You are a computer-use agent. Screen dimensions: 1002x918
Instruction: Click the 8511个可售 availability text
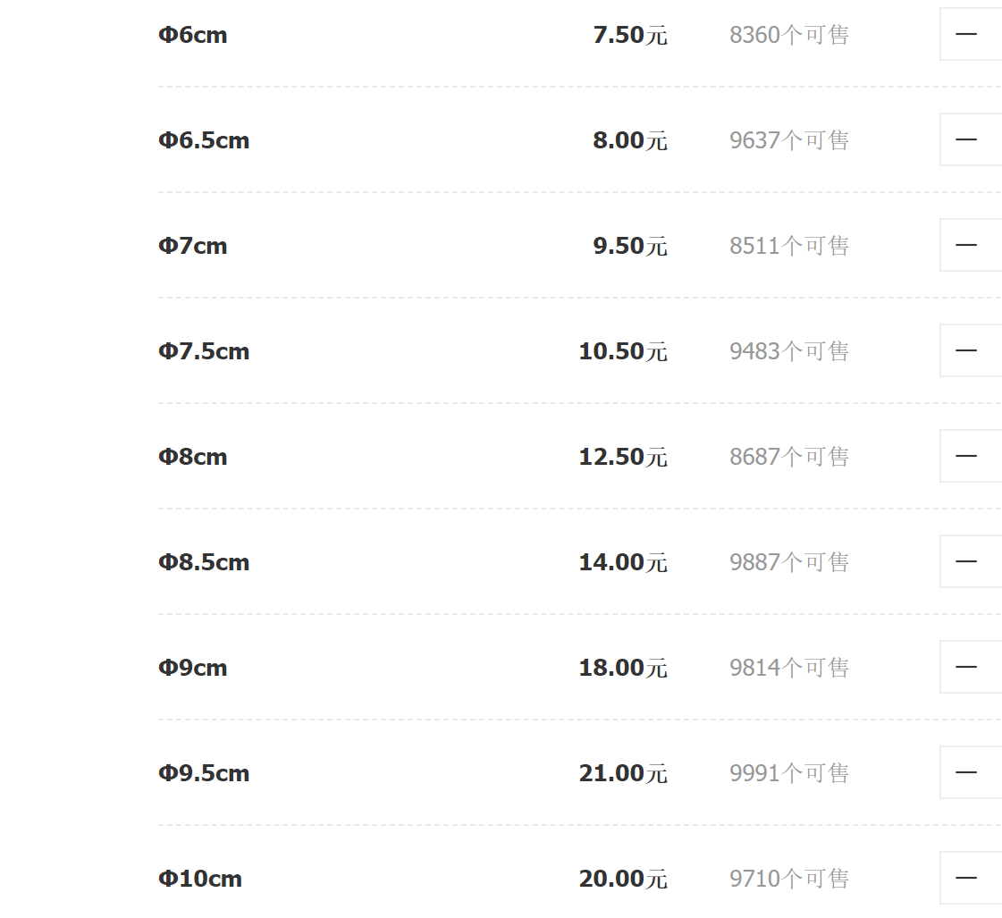[x=788, y=247]
